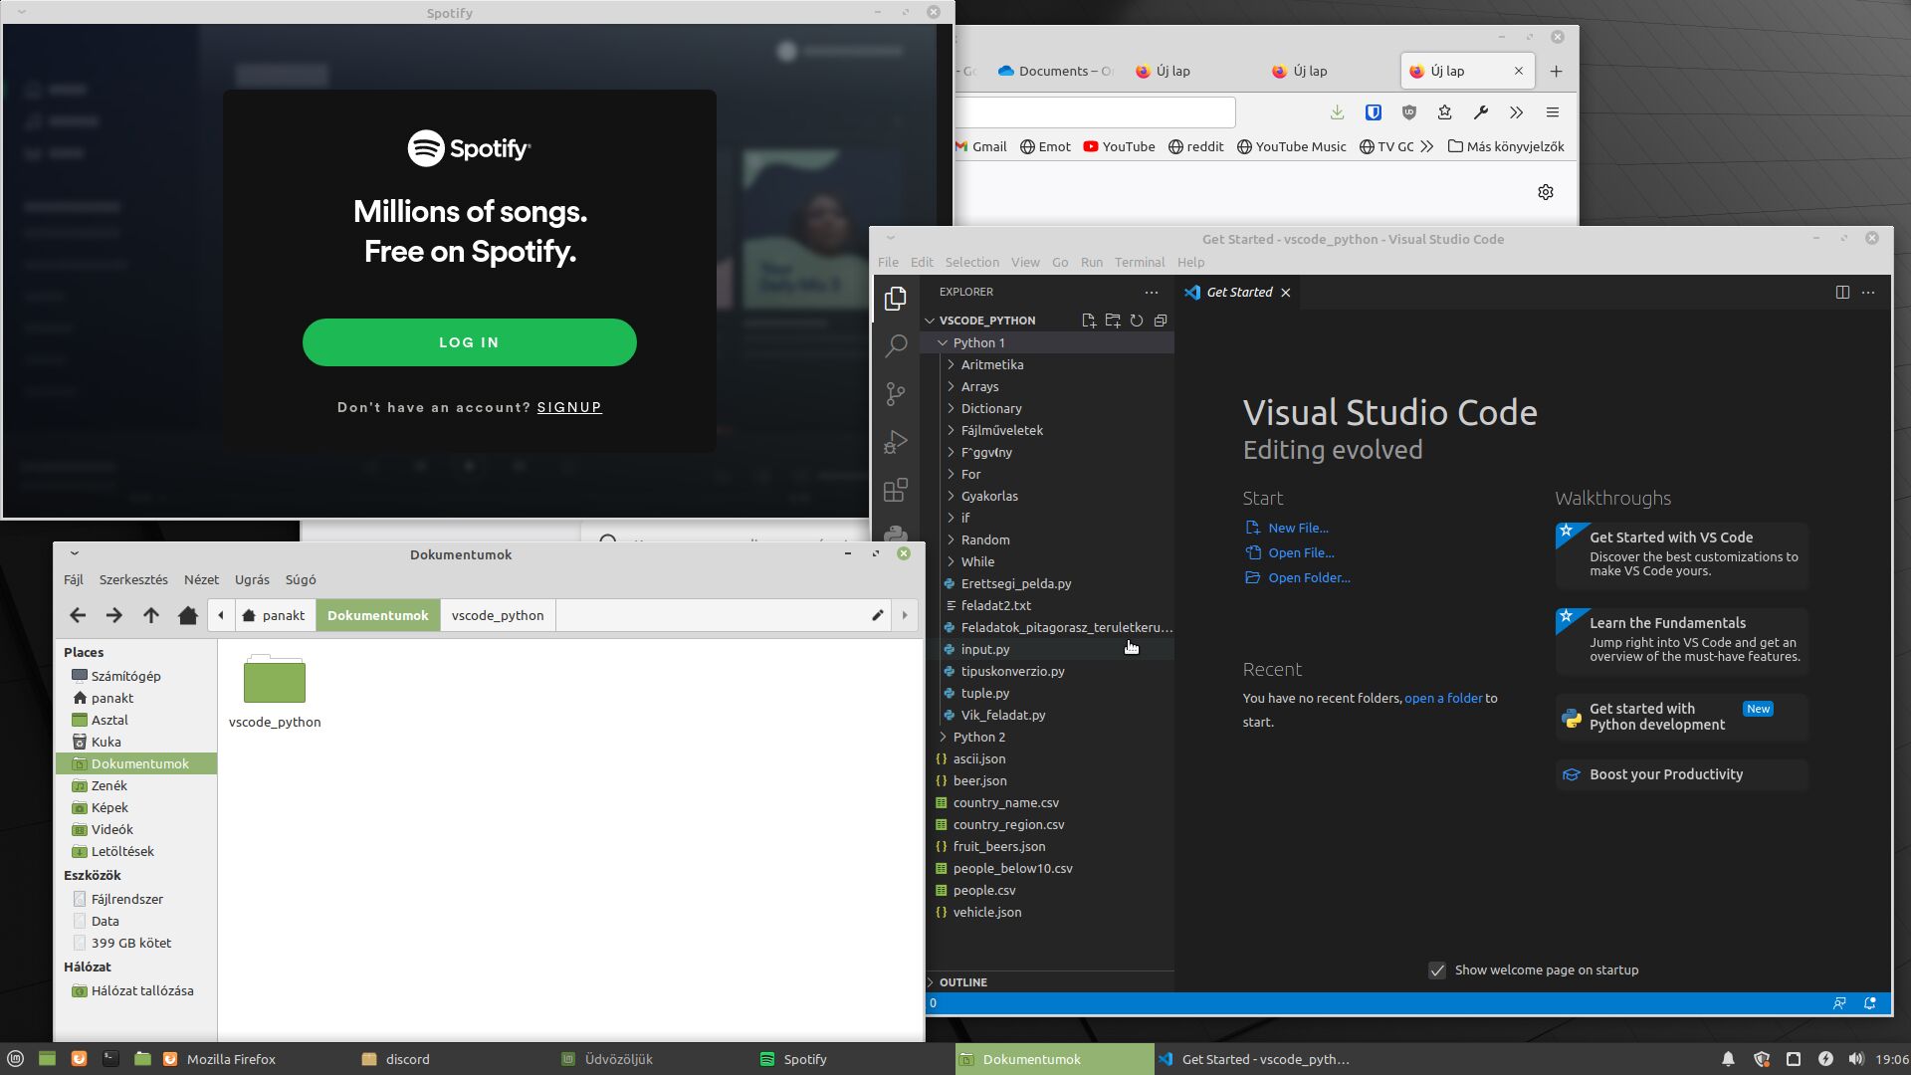
Task: Open Run and Debug view in VS Code
Action: (x=896, y=442)
